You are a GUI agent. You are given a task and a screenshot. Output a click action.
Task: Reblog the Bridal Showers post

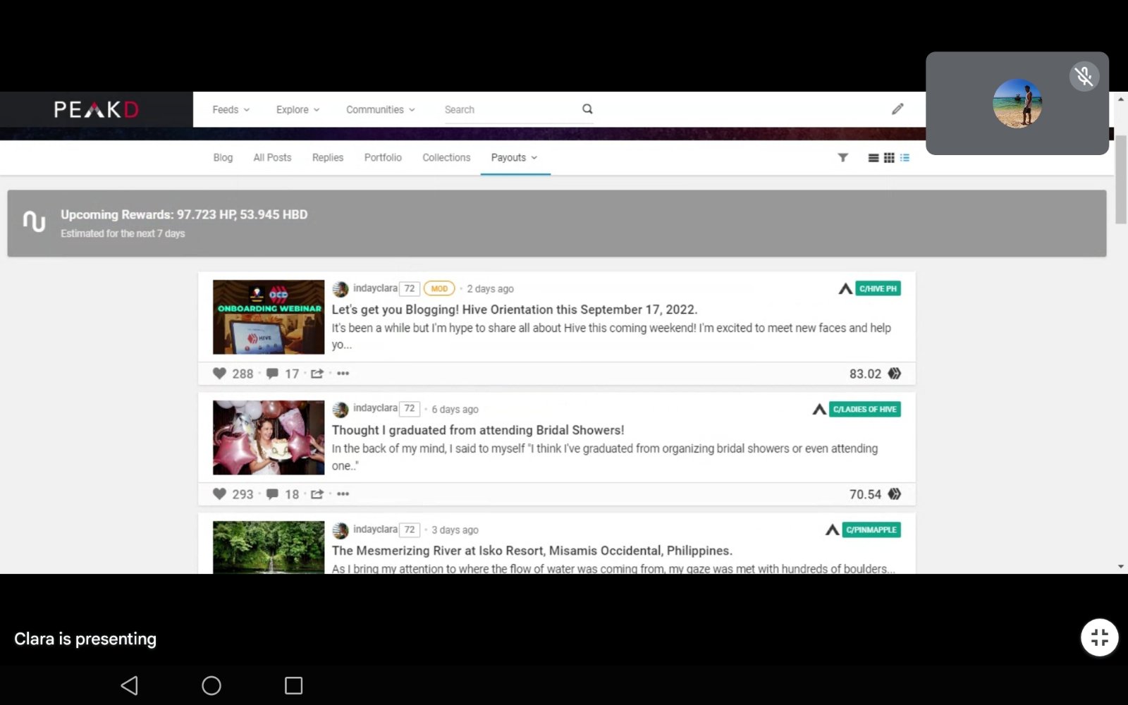pos(317,494)
